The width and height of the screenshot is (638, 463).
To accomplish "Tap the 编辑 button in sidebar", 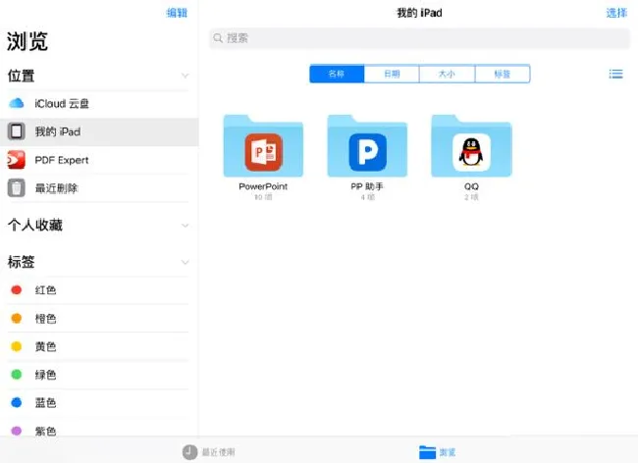I will coord(177,13).
